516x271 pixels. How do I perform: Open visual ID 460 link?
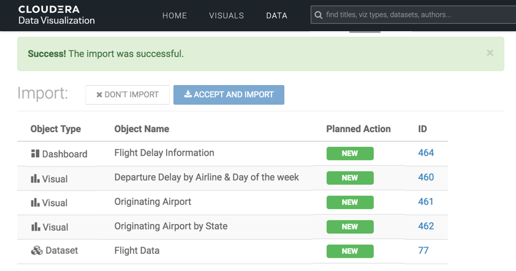(x=425, y=177)
